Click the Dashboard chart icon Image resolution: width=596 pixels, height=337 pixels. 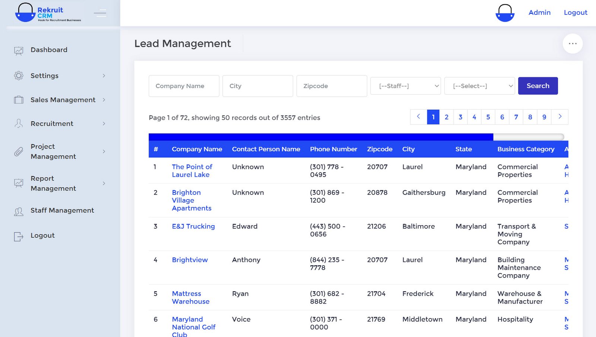click(19, 51)
